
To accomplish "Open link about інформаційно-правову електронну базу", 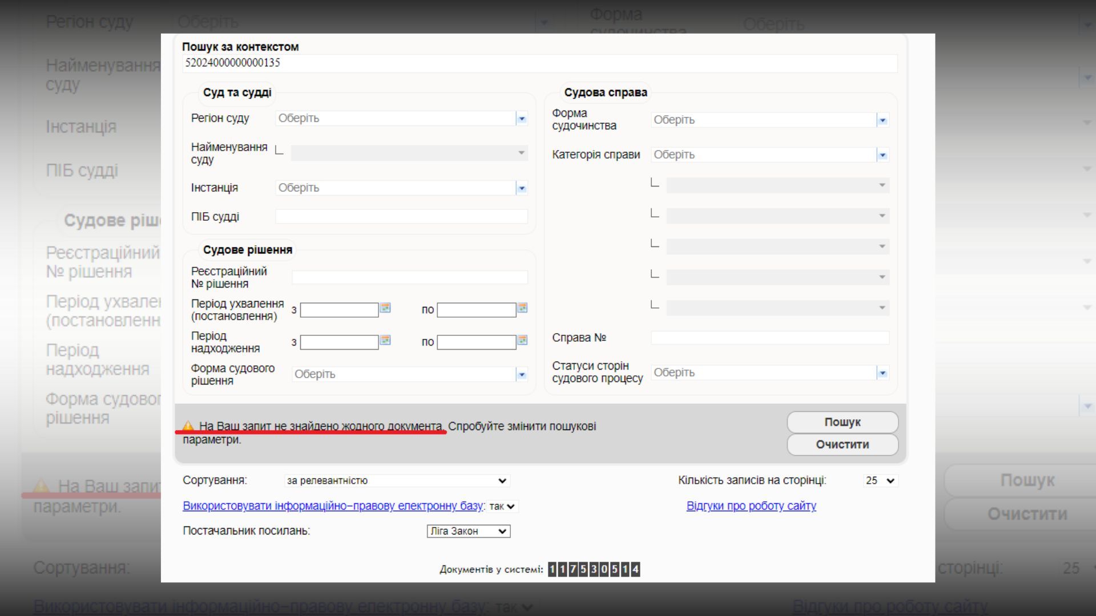I will click(x=333, y=506).
